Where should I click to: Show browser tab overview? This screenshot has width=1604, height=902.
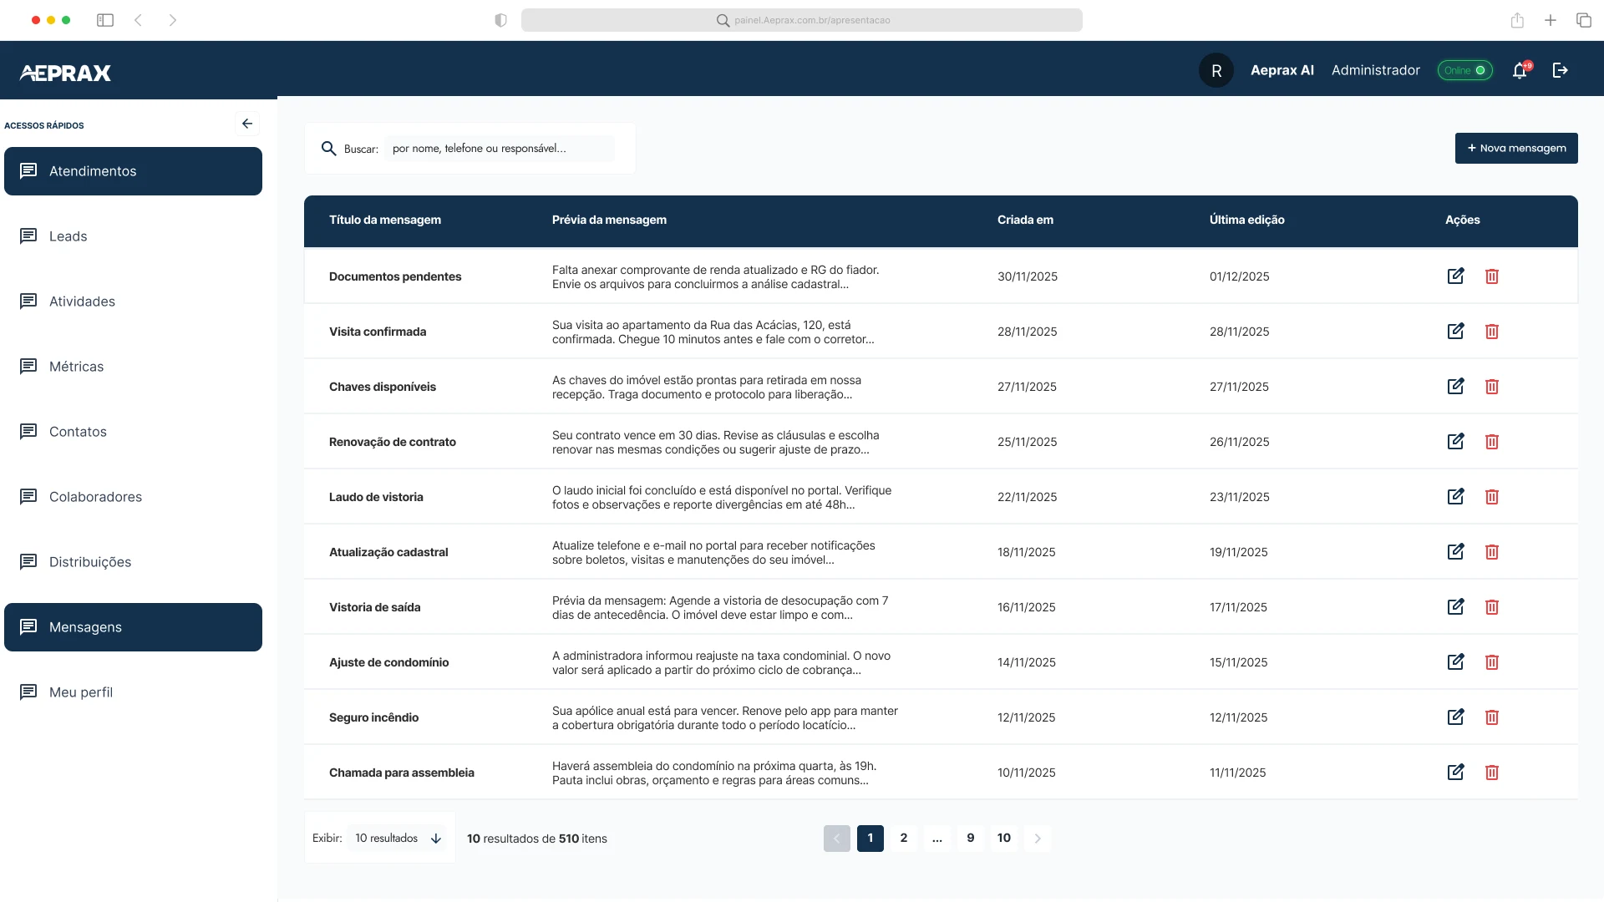(1584, 20)
